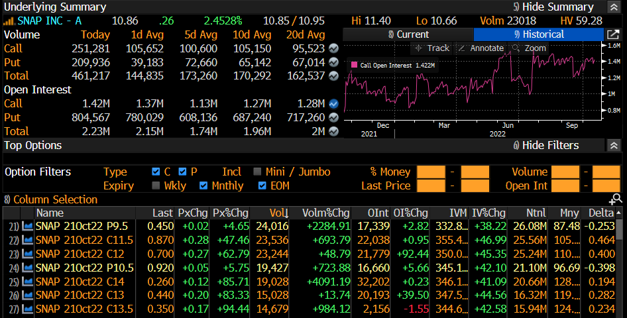The height and width of the screenshot is (318, 627).
Task: Uncheck the P put type filter
Action: [x=182, y=172]
